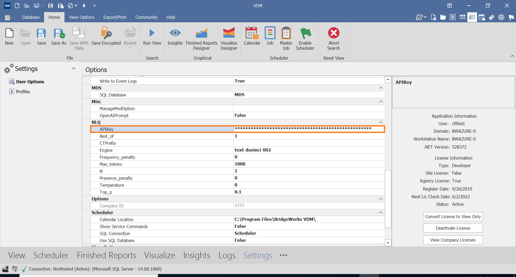Viewport: 516px width, 277px height.
Task: Click options list scroll up arrow
Action: click(x=388, y=80)
